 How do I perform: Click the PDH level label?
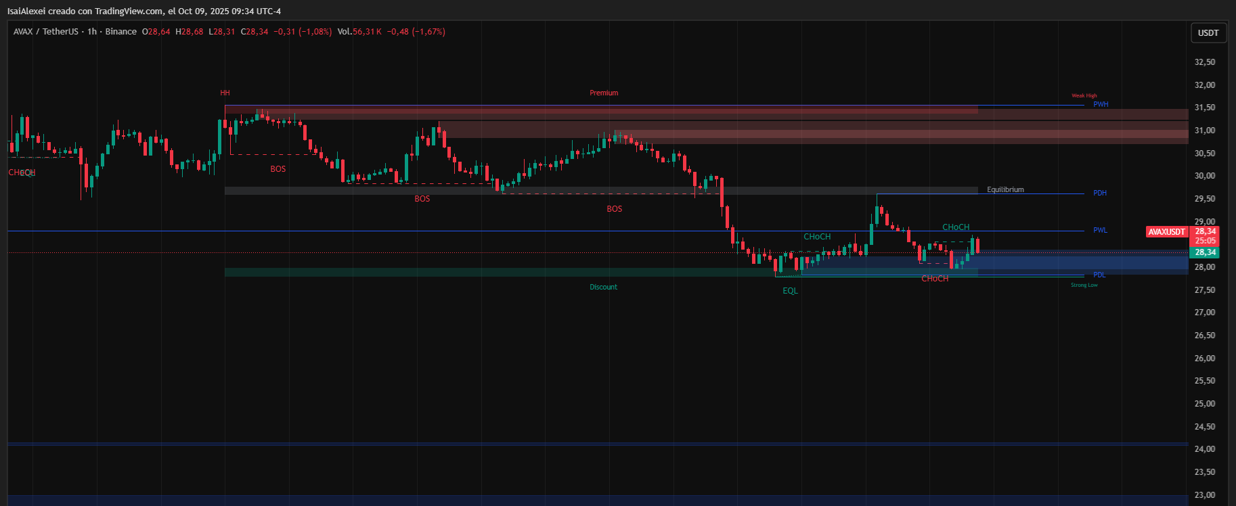coord(1100,193)
